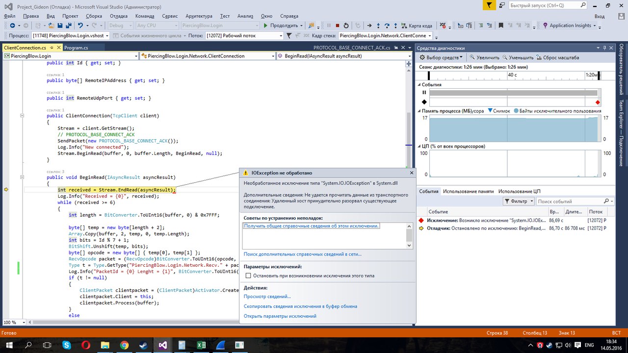Click the Save file icon
This screenshot has height=353, width=628.
[60, 25]
